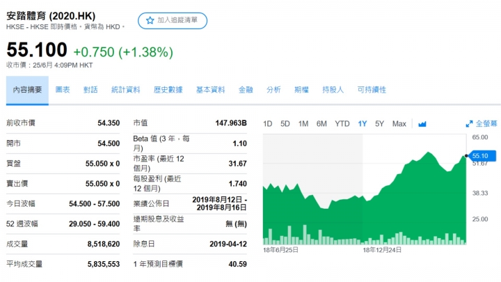
Task: Click the 18年12月24日 chart axis date
Action: click(382, 250)
